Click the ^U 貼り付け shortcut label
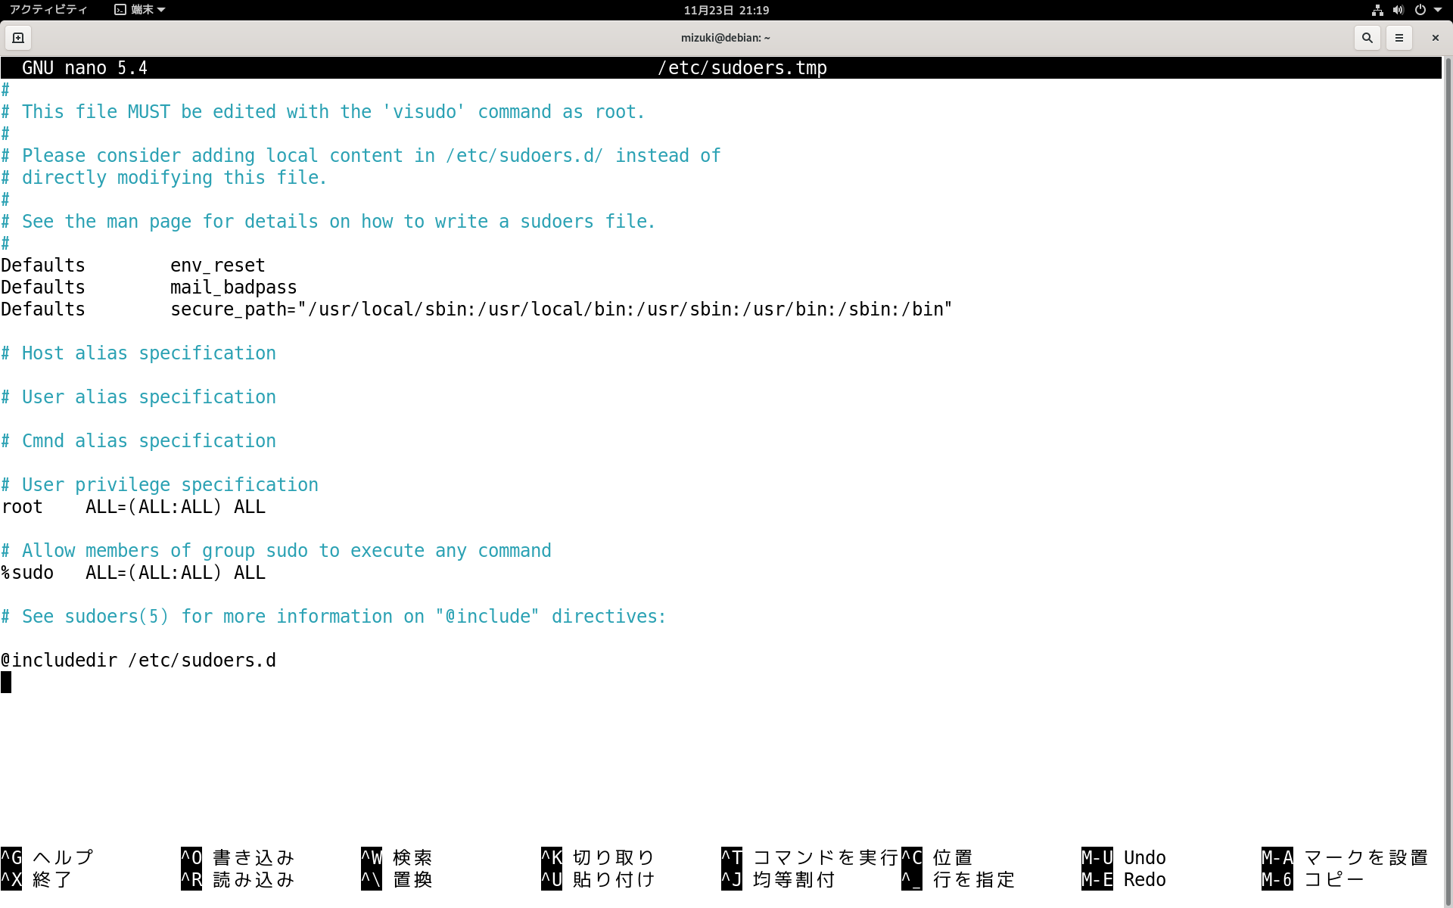 click(x=598, y=879)
